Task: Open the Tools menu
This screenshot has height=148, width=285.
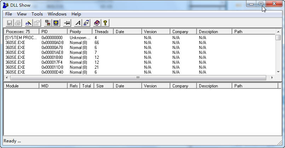Action: (37, 14)
